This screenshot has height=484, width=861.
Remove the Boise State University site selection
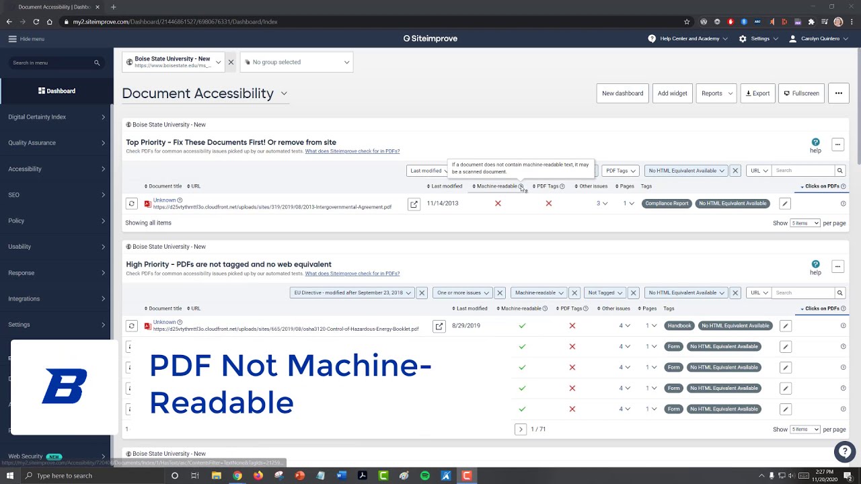231,62
